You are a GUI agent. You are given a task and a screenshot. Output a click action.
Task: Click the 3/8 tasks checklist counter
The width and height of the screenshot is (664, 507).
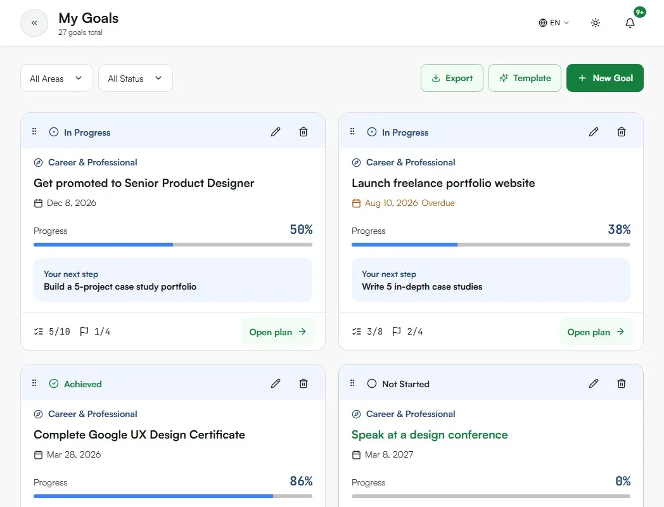pyautogui.click(x=367, y=331)
